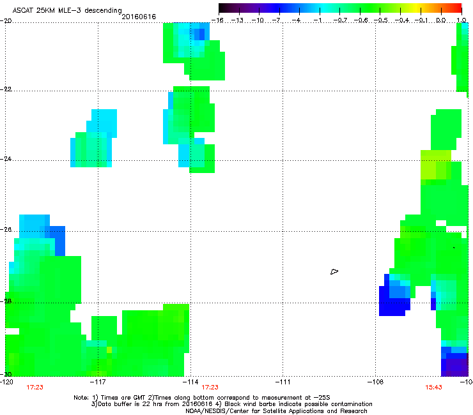Viewport: 473px width, 415px height.
Task: Click the red '17:23' time next to -120
Action: point(35,388)
